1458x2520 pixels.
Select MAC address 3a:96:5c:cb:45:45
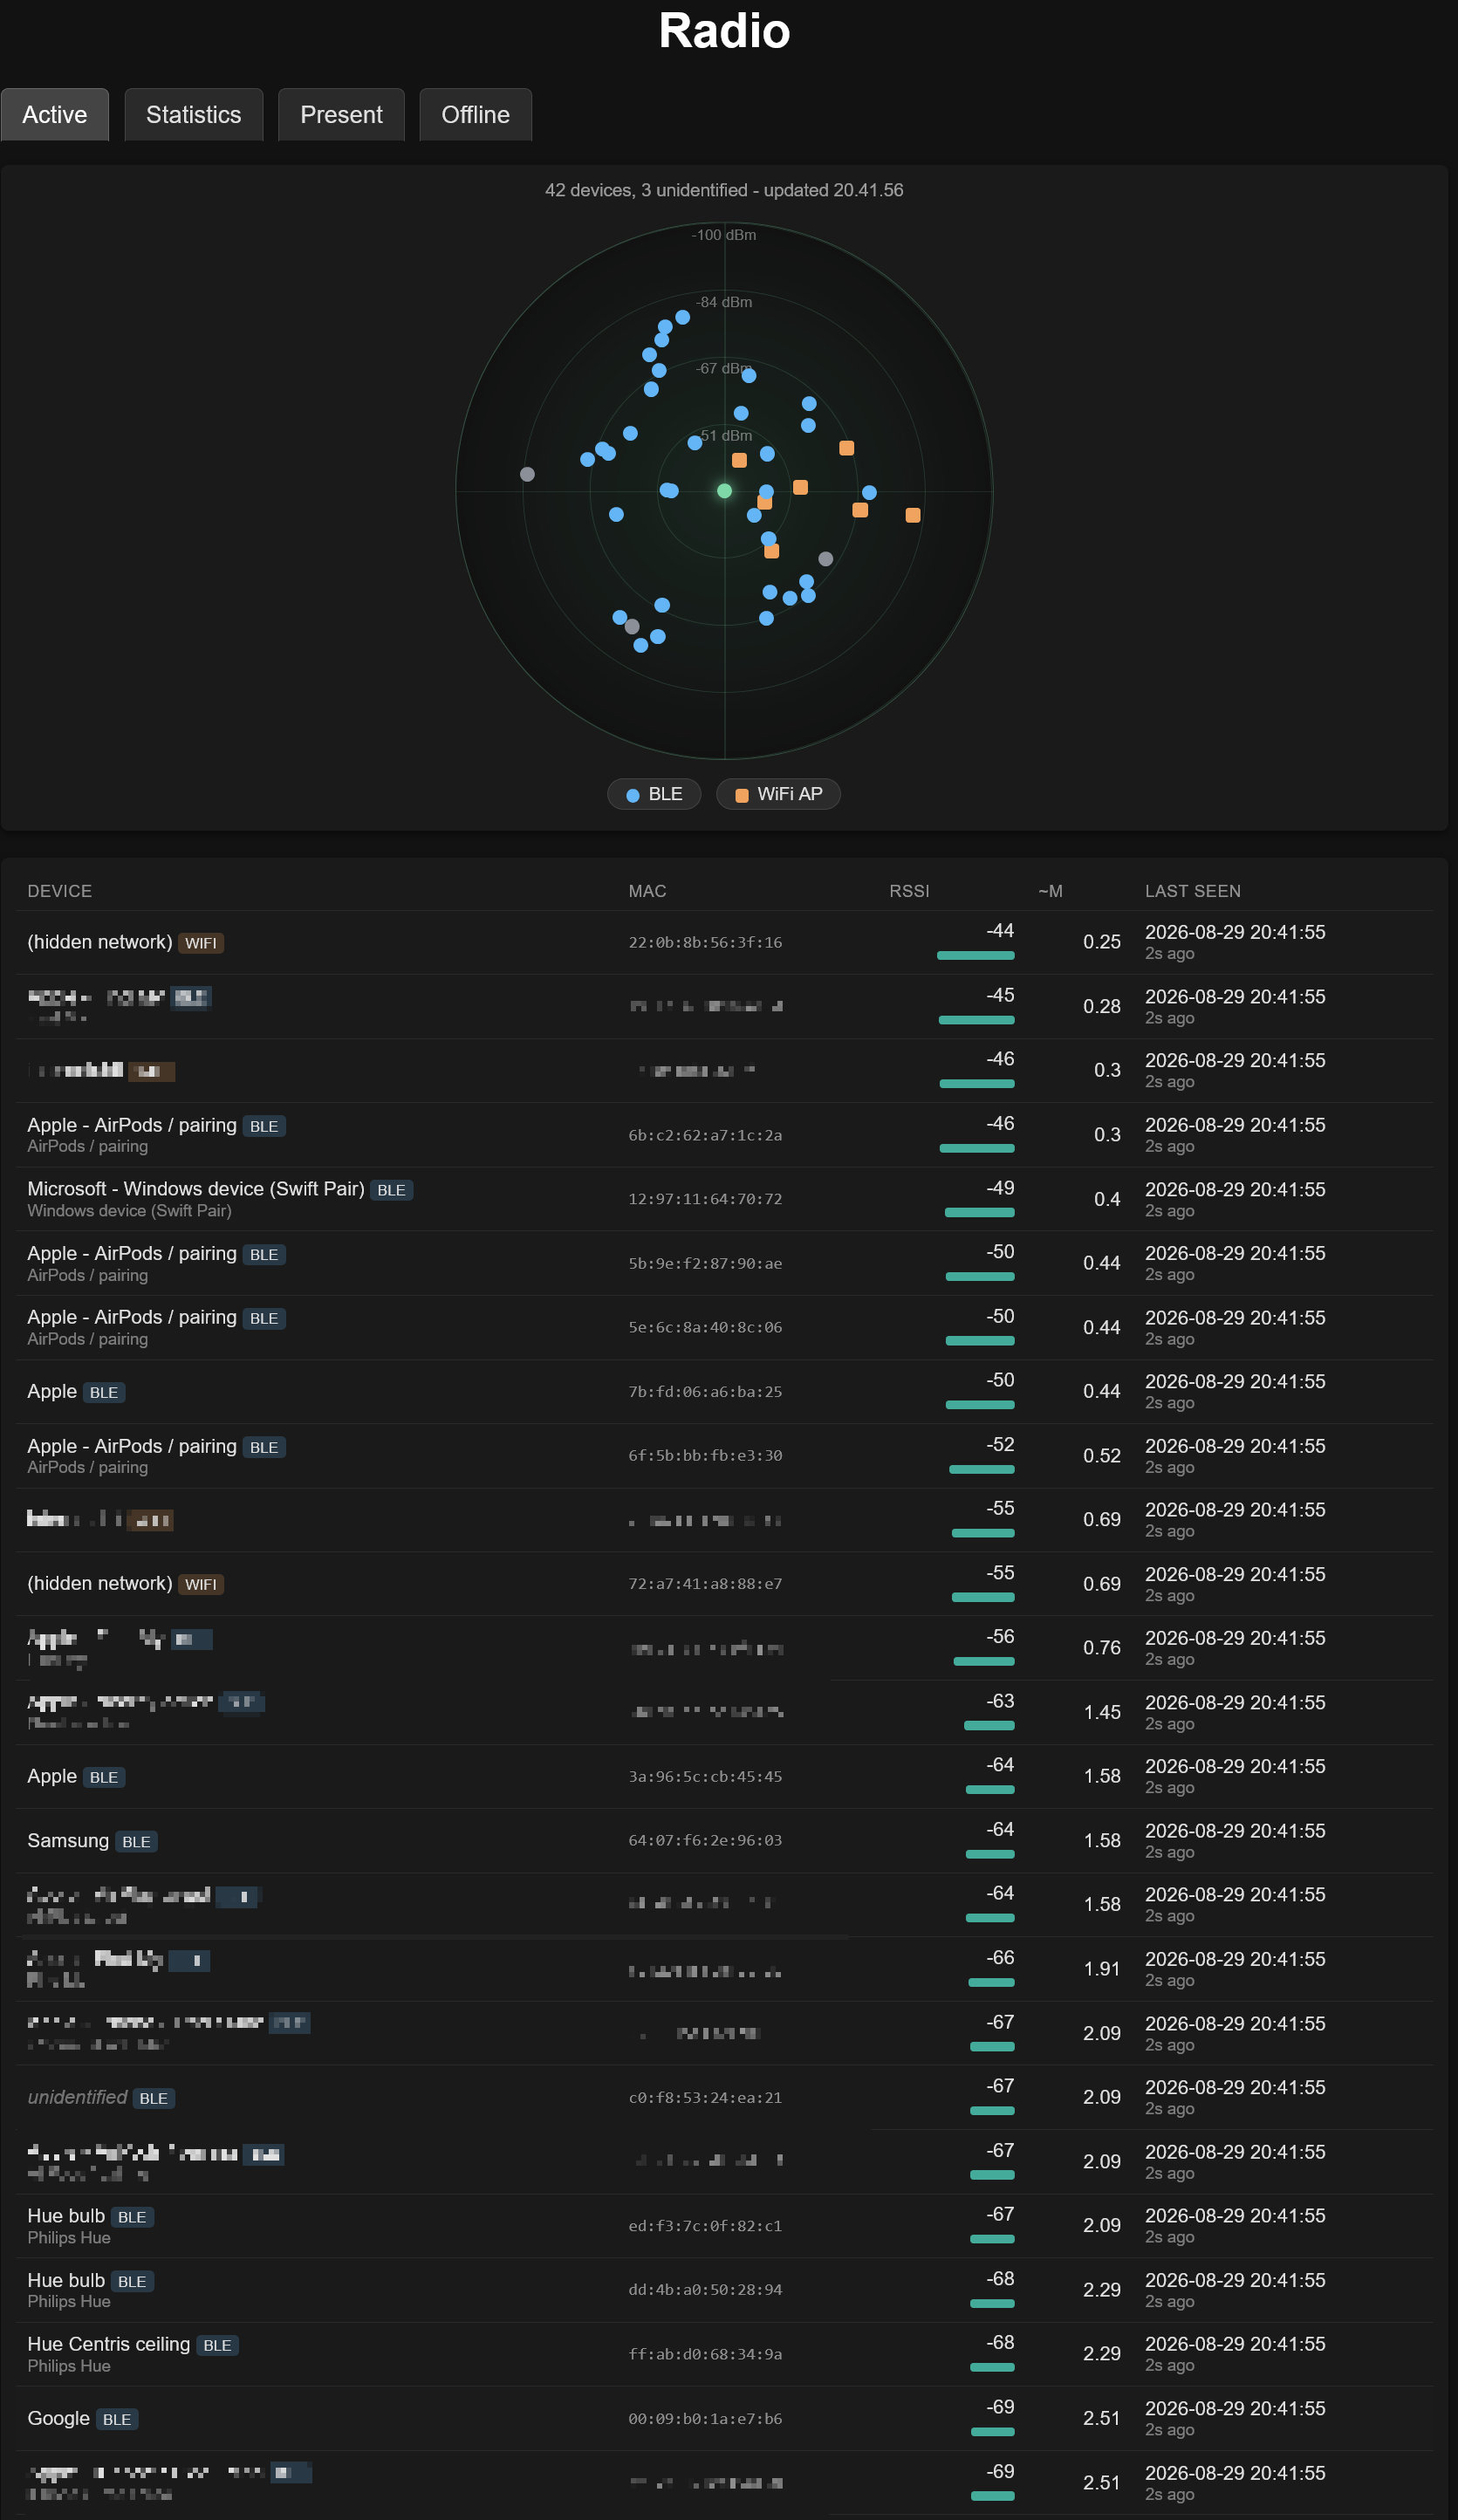(705, 1776)
